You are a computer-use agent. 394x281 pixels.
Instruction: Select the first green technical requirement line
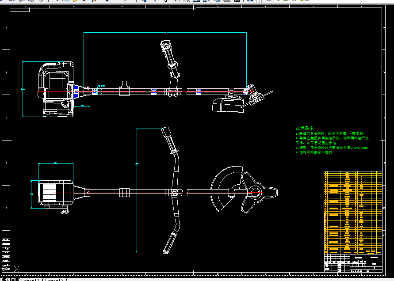330,133
